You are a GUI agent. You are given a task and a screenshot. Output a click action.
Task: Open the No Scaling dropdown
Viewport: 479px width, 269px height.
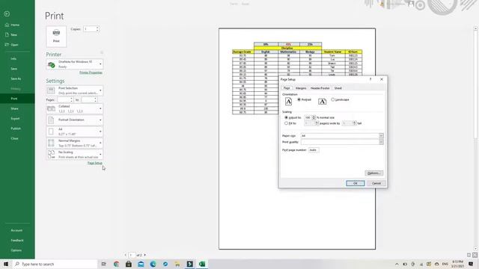[x=75, y=155]
